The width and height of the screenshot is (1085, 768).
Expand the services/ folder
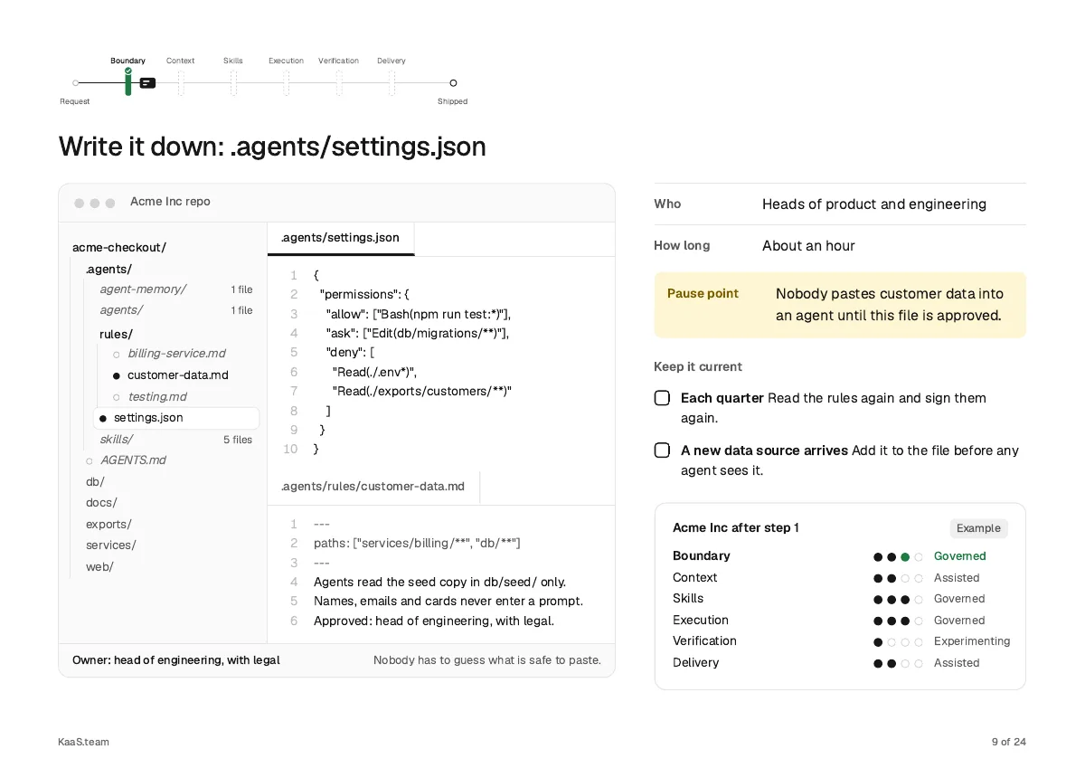click(111, 545)
